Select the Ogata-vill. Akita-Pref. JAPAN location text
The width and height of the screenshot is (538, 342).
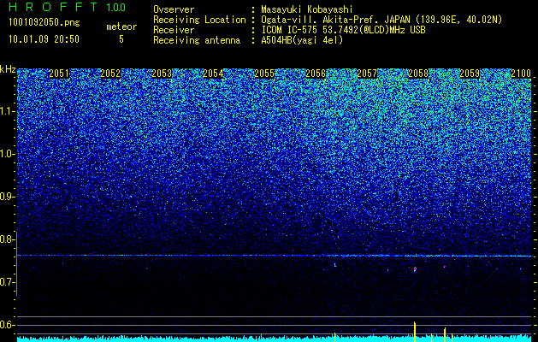381,20
